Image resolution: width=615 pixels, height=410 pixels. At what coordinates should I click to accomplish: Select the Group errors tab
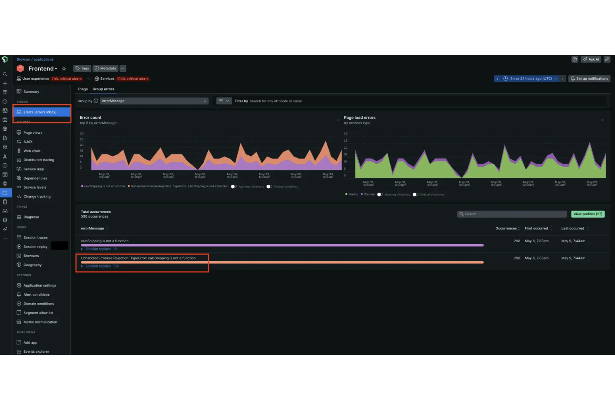tap(103, 89)
